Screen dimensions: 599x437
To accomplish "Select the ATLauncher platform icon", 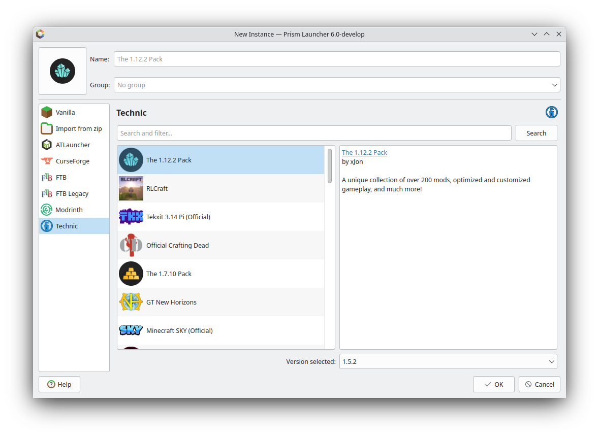I will click(48, 144).
